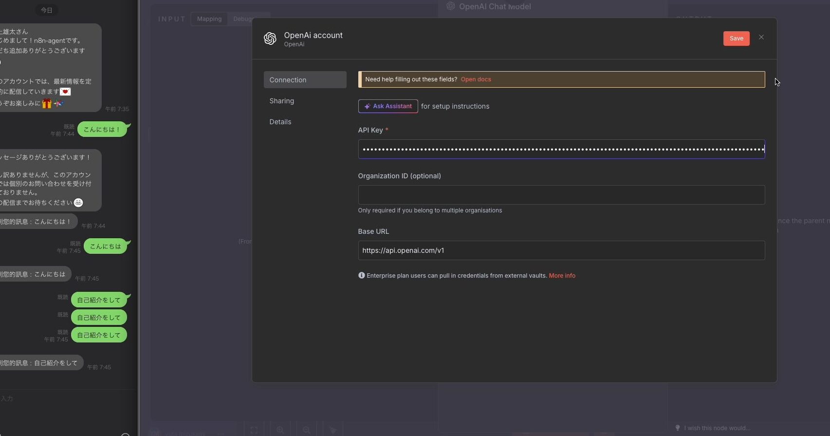Click the info icon beside Enterprise plan note

pos(361,275)
